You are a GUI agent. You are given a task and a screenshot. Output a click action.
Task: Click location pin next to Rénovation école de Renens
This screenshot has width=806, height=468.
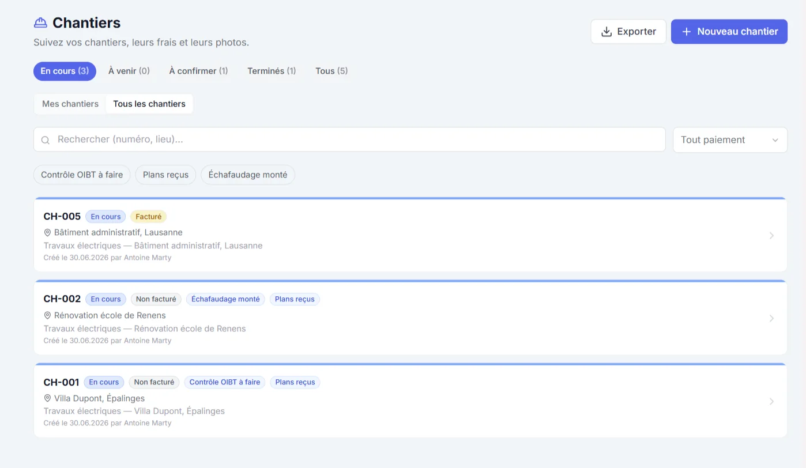47,316
